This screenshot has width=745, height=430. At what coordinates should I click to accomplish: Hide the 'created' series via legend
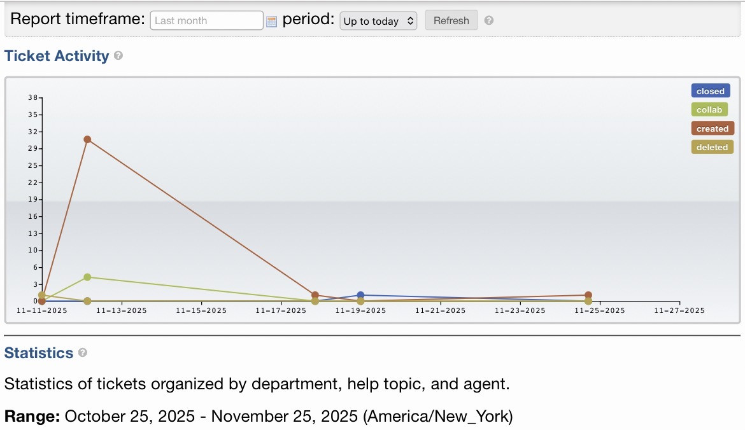(x=712, y=128)
